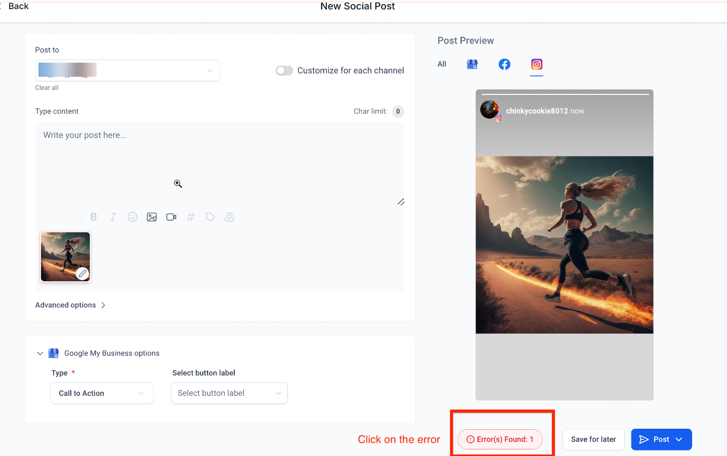Click the add image icon

(152, 217)
